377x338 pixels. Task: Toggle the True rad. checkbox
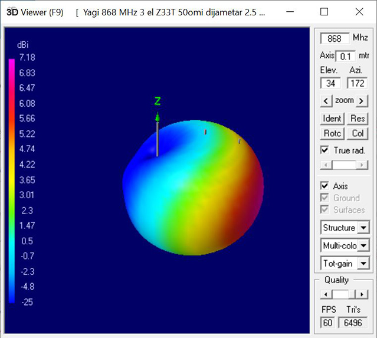pos(324,150)
